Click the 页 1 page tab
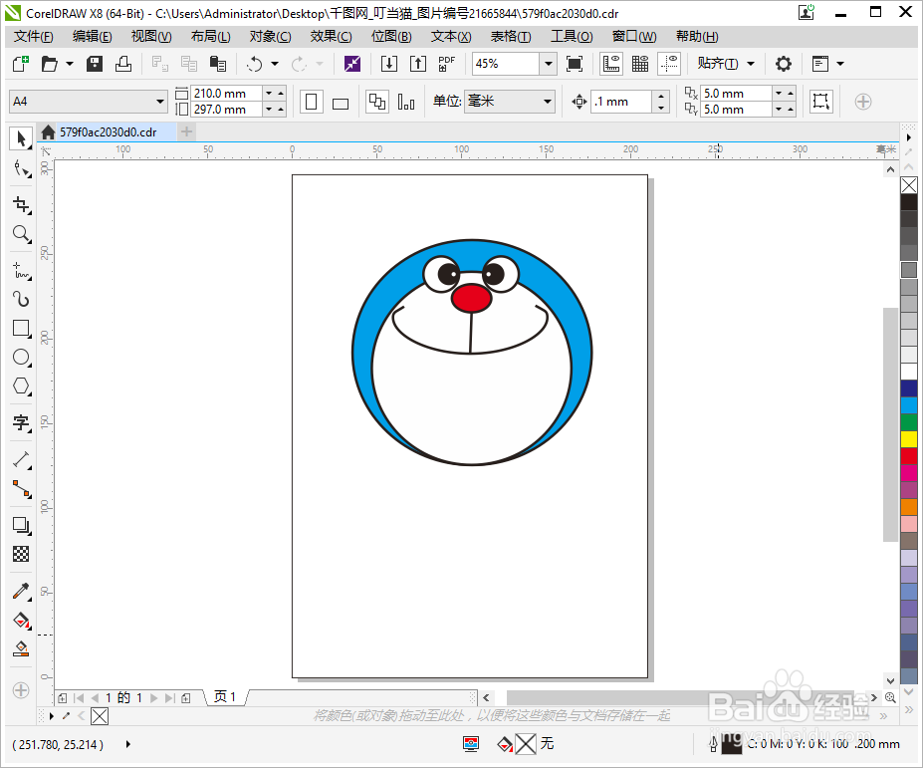 tap(225, 697)
